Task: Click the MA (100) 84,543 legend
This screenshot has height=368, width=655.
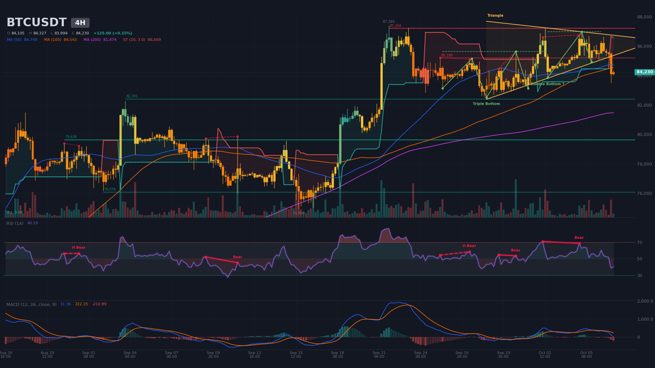Action: [x=60, y=40]
